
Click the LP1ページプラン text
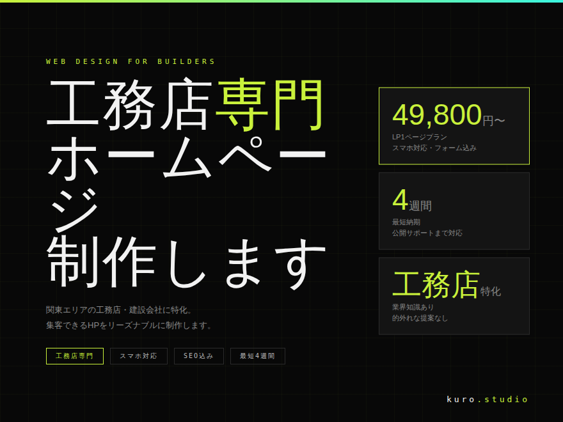(x=420, y=137)
